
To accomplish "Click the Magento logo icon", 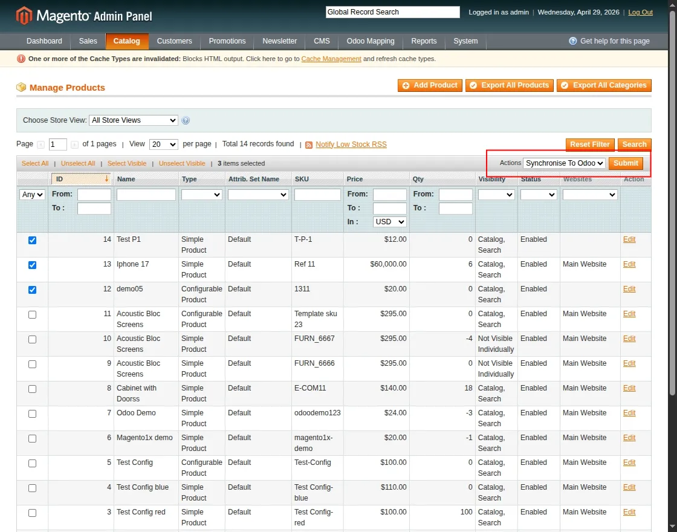I will [x=24, y=16].
